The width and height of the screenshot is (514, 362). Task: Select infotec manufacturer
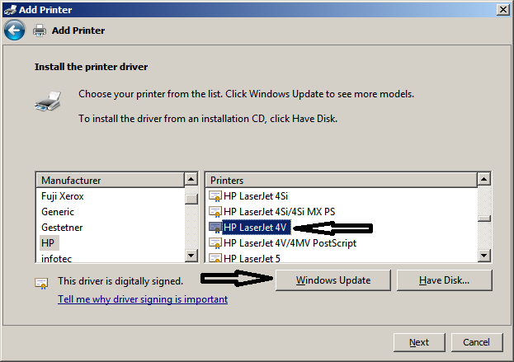click(56, 258)
